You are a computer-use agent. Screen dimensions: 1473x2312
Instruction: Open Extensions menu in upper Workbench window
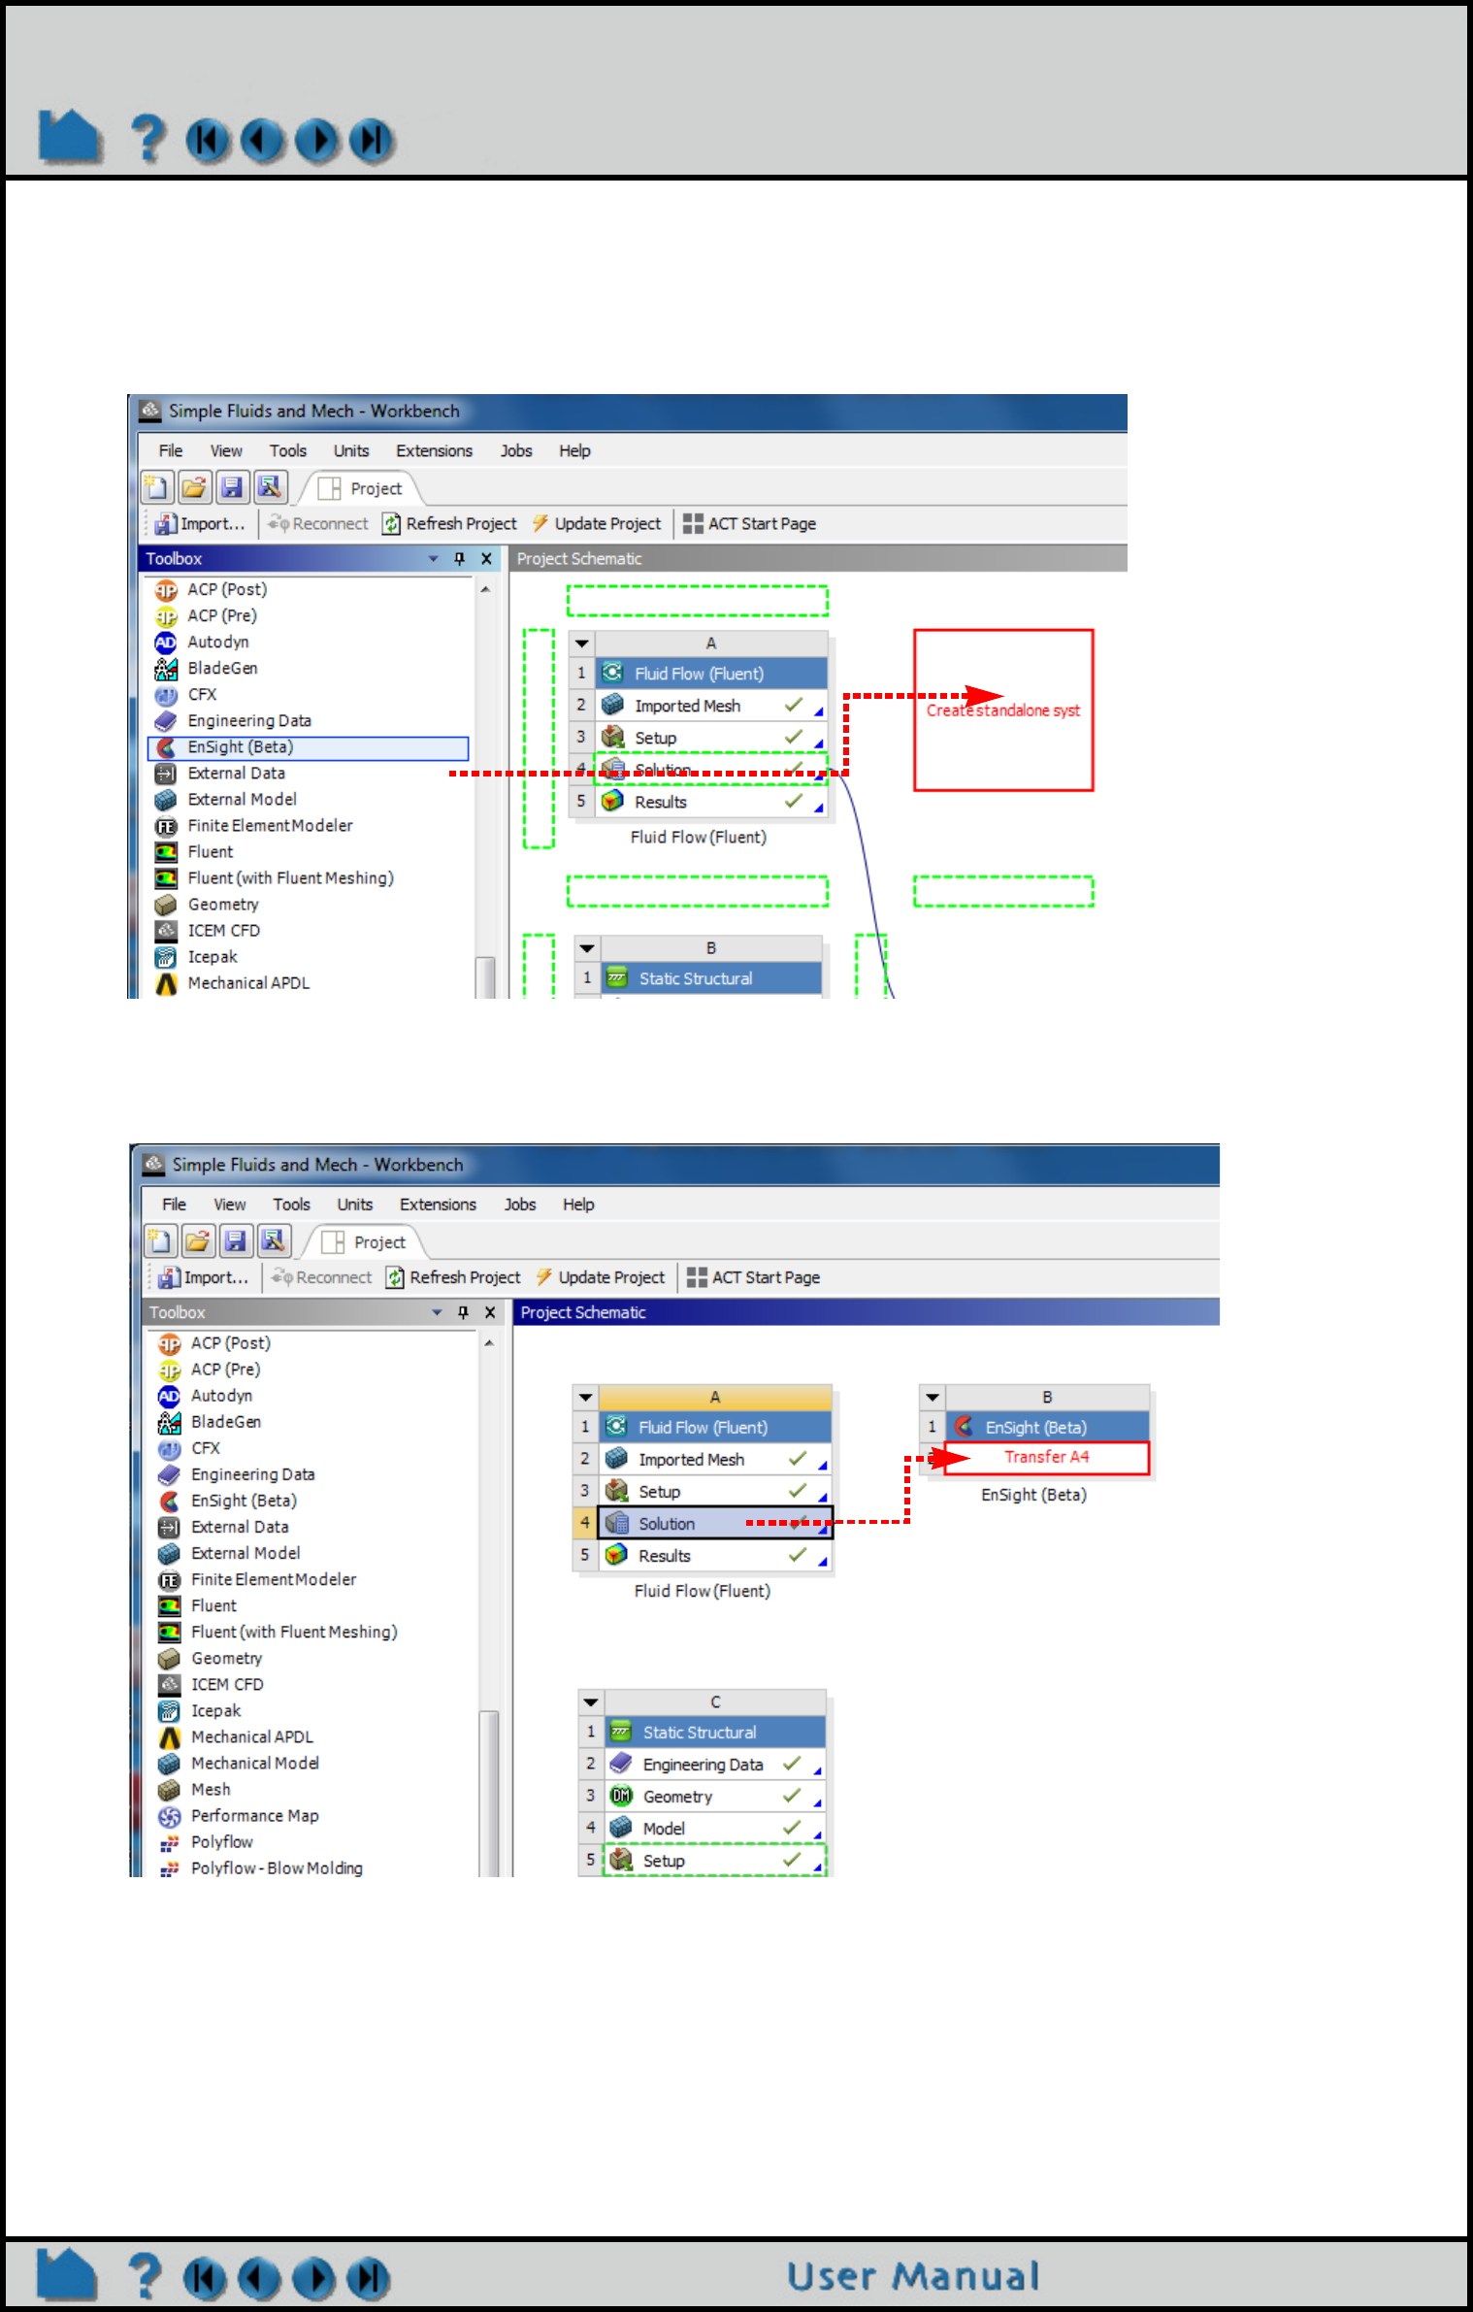(434, 450)
